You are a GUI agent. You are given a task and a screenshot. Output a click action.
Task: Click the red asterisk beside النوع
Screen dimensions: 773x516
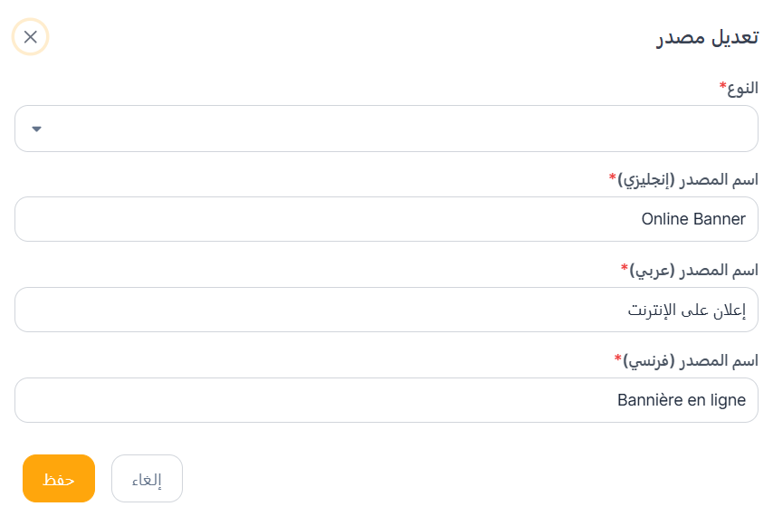tap(722, 85)
